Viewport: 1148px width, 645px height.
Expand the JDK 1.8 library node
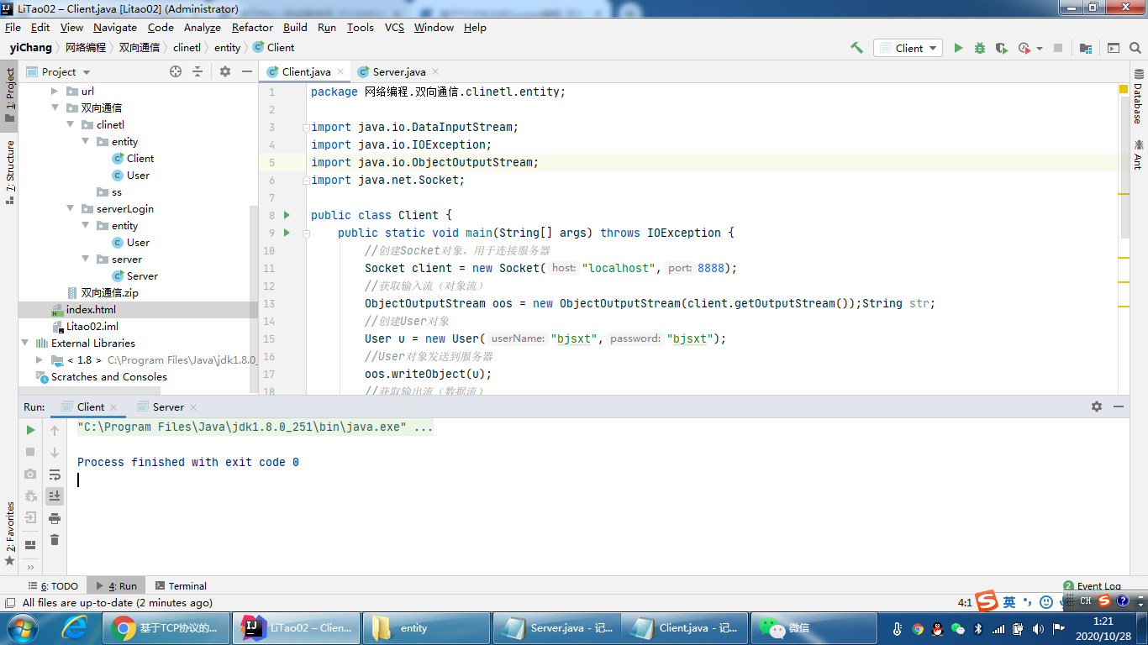coord(39,359)
